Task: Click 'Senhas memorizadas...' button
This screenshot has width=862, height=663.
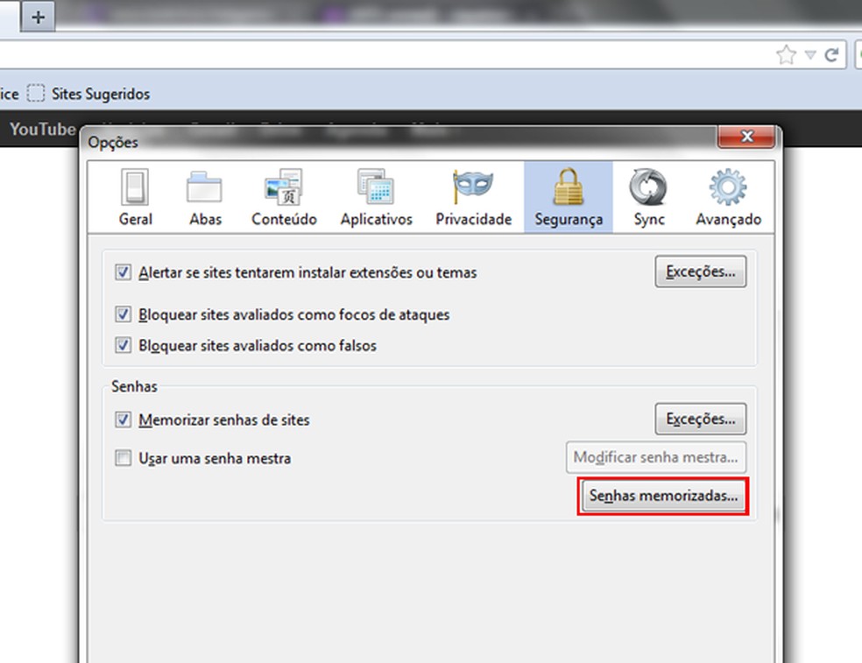Action: [x=663, y=496]
